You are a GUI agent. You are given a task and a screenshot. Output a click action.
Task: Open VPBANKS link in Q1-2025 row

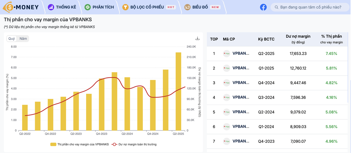(241, 68)
